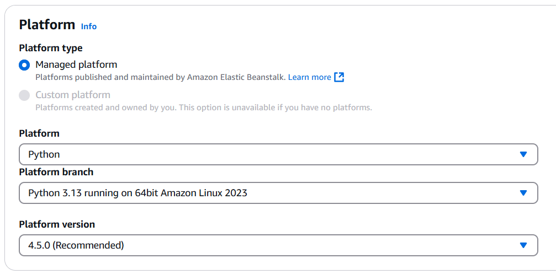Image resolution: width=556 pixels, height=280 pixels.
Task: Click the Managed platform option label
Action: click(x=76, y=64)
